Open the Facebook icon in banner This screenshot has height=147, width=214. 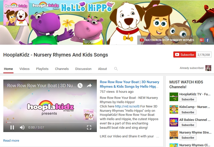[x=207, y=40]
